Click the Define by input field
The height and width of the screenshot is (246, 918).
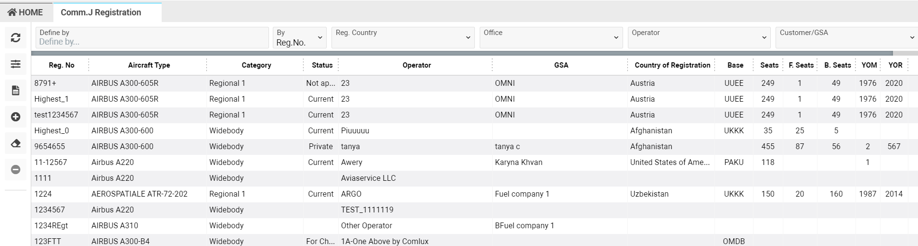tap(152, 42)
